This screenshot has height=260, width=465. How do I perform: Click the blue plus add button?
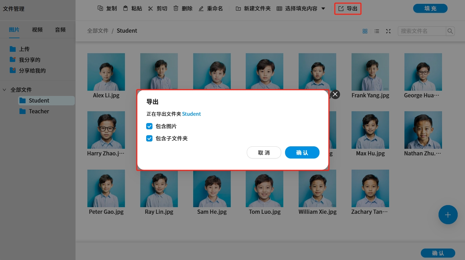click(x=448, y=215)
